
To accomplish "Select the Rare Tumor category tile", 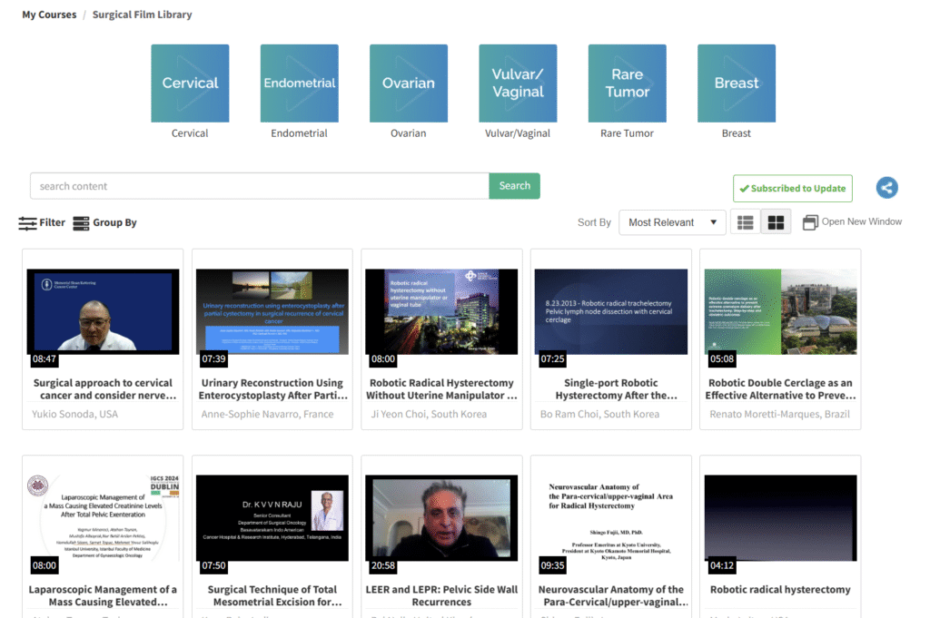I will click(627, 83).
